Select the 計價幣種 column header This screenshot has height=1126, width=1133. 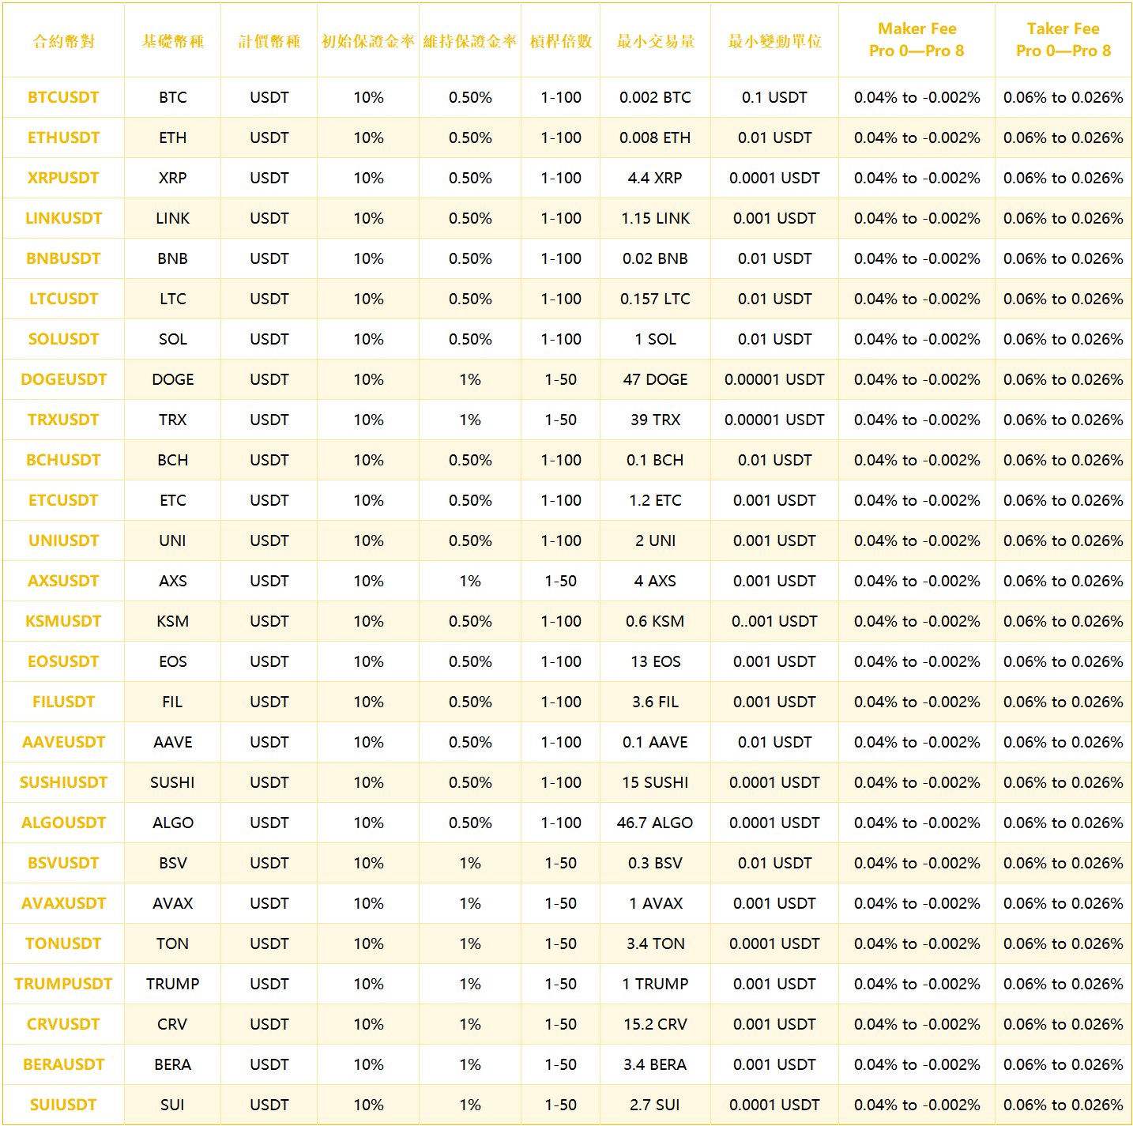point(269,41)
